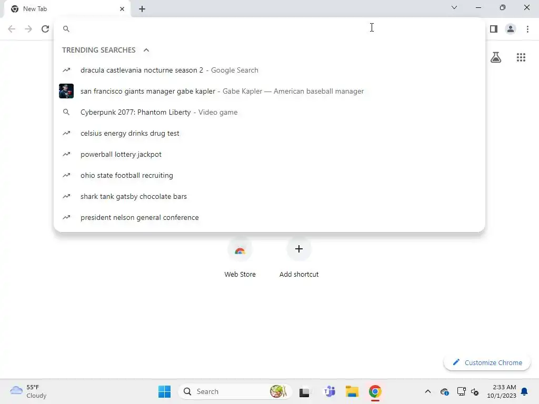
Task: Click the Chrome taskbar icon
Action: pyautogui.click(x=375, y=391)
